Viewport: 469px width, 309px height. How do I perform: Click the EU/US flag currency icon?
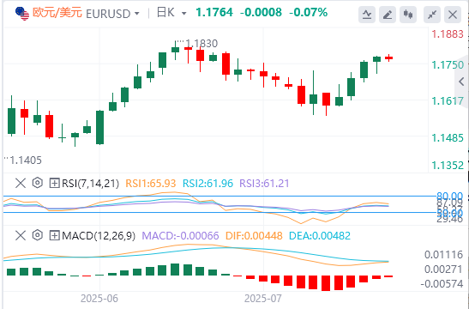coord(22,14)
